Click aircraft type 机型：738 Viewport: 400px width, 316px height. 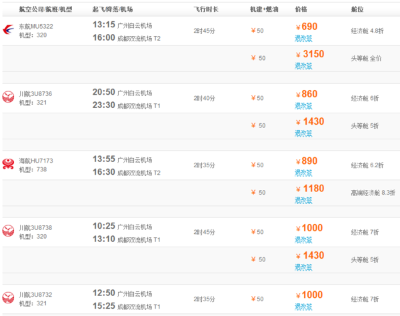pos(33,169)
